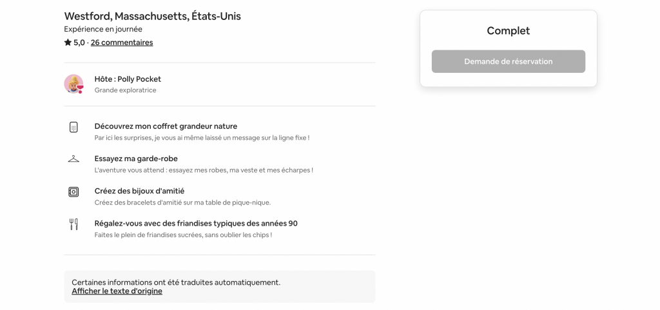Click the 5,0 rating score
Screen dimensions: 660x310
(x=79, y=43)
